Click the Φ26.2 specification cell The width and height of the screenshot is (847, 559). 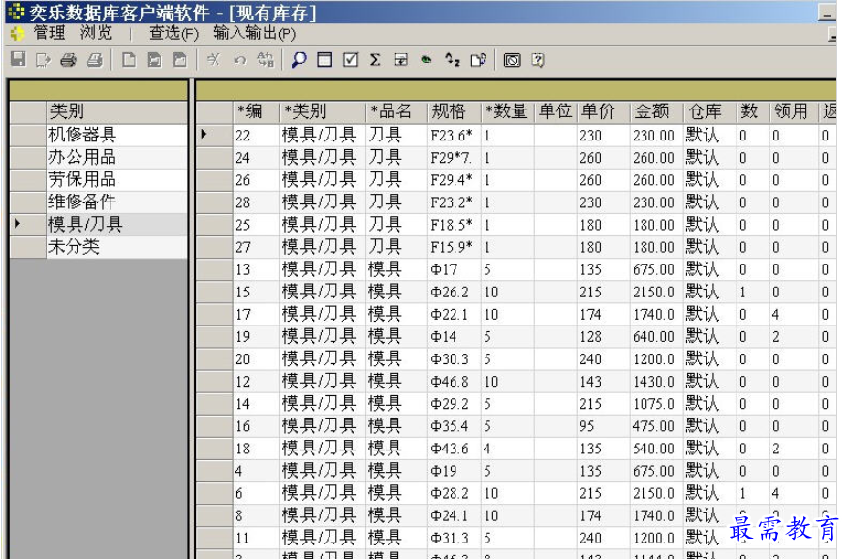pos(451,292)
